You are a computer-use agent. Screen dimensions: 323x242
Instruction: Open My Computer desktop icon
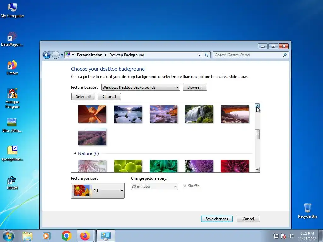pos(12,10)
